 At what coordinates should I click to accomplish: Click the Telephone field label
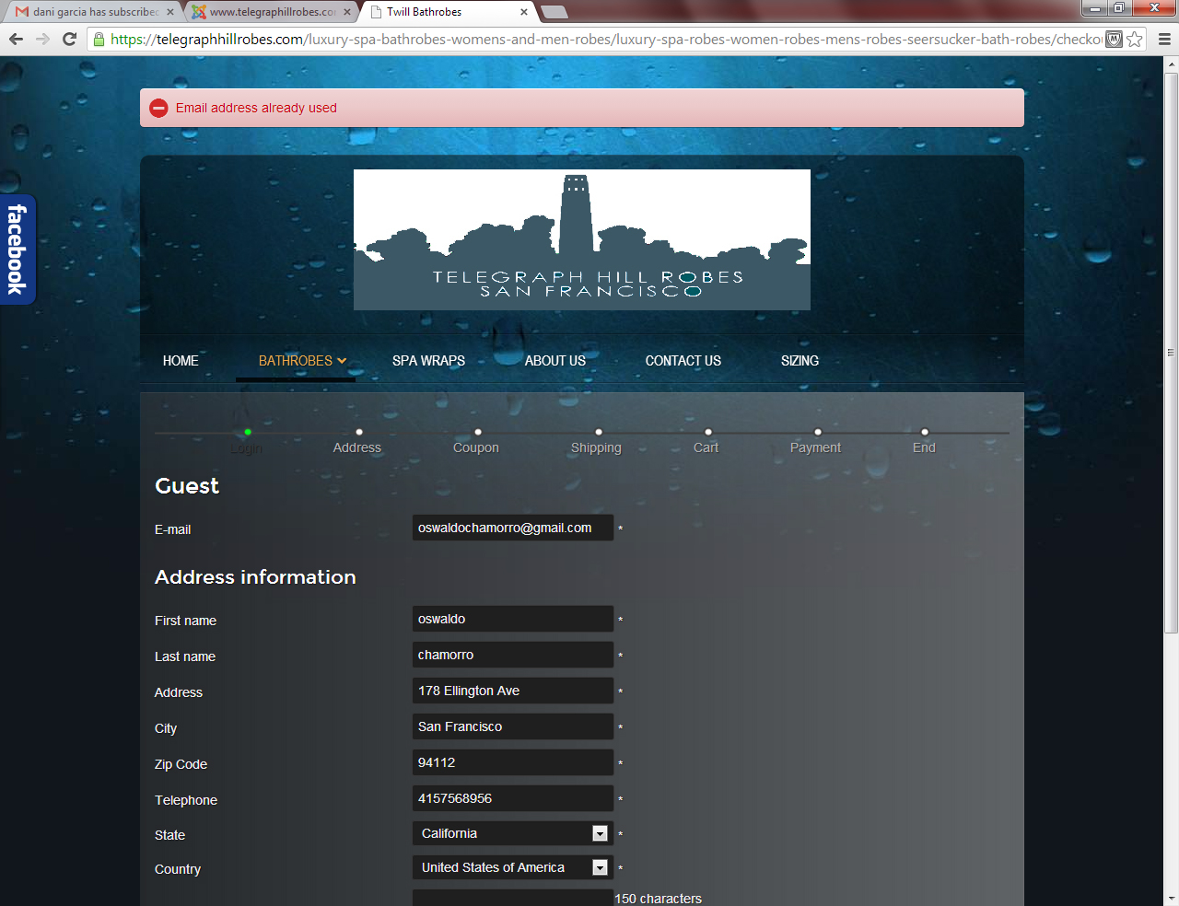(x=186, y=800)
